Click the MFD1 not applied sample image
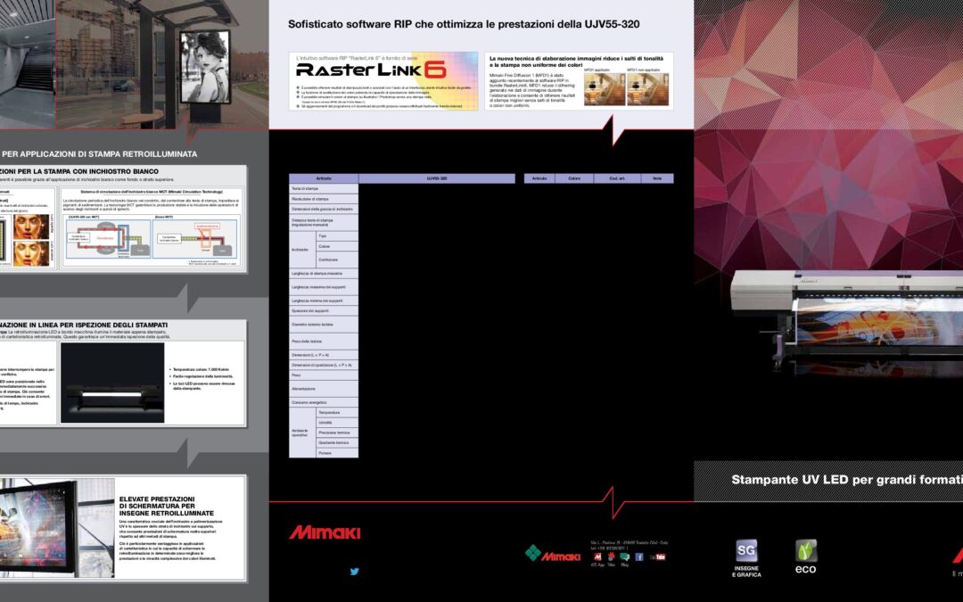963x602 pixels. [647, 89]
